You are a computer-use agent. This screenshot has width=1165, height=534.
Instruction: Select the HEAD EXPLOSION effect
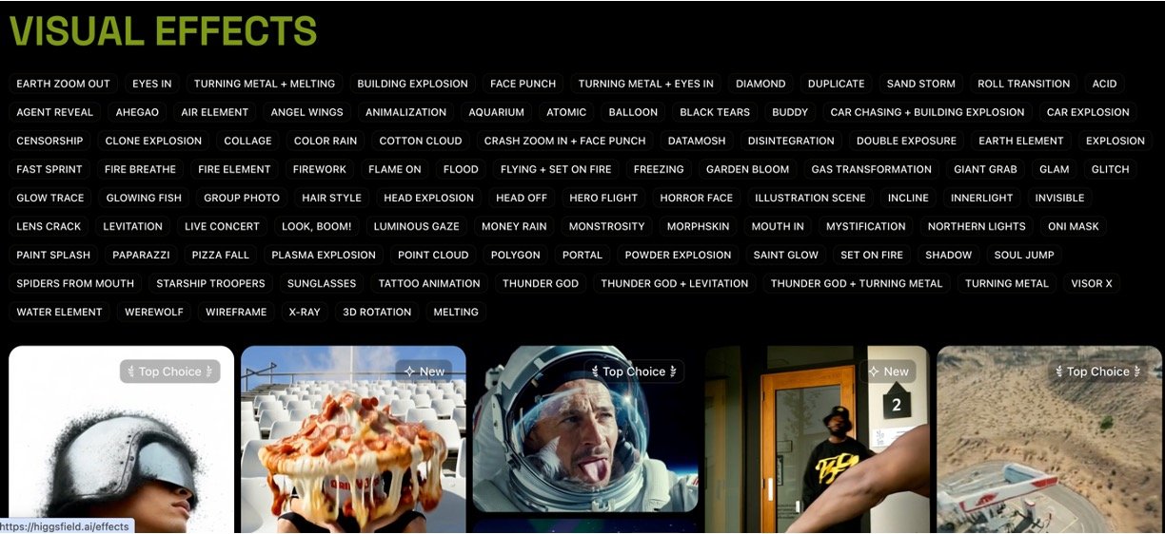(x=429, y=198)
